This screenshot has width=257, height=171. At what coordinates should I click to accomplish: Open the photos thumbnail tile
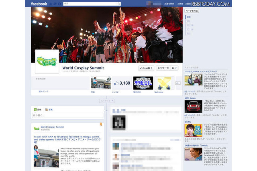point(100,83)
